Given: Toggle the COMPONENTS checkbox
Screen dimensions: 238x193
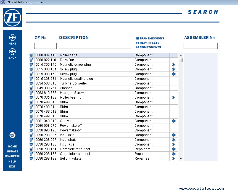Looking at the screenshot, I should click(137, 47).
